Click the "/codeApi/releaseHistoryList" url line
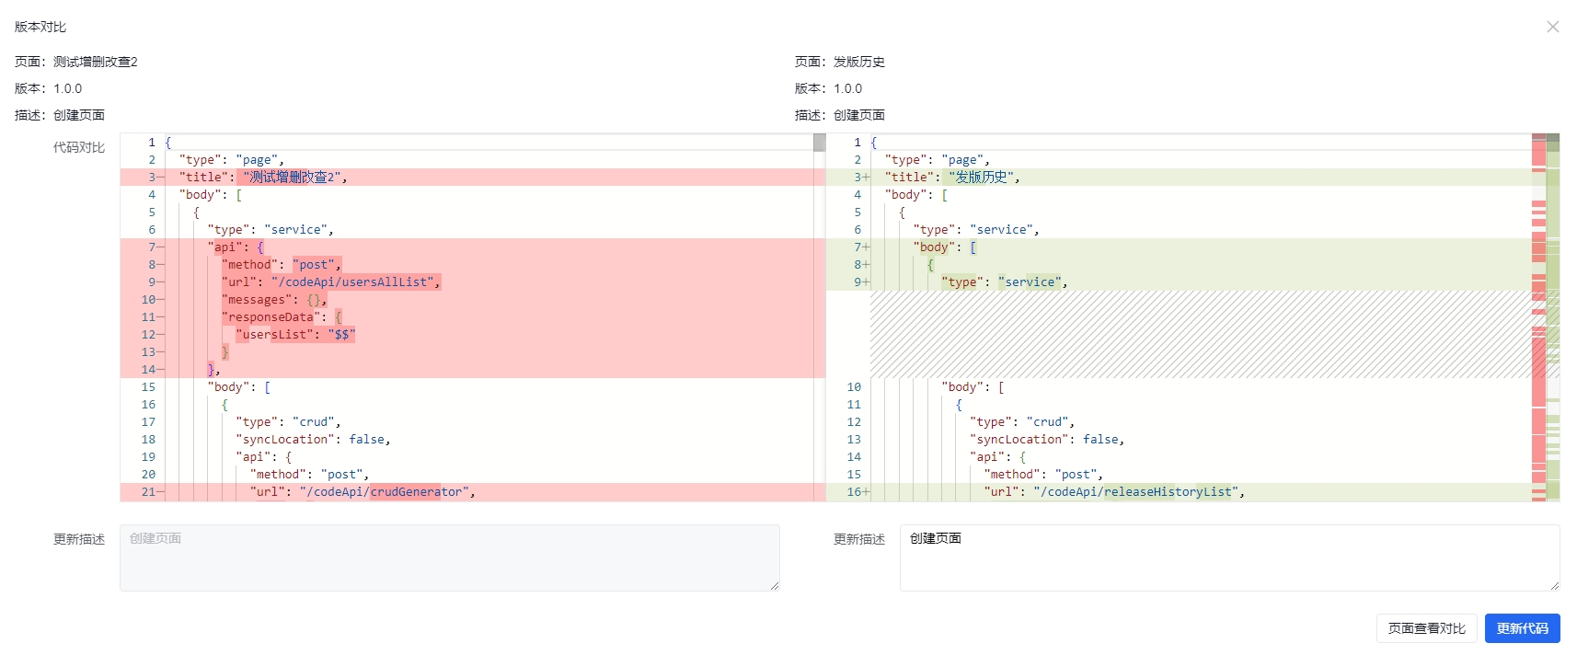The height and width of the screenshot is (655, 1577). (x=1179, y=492)
